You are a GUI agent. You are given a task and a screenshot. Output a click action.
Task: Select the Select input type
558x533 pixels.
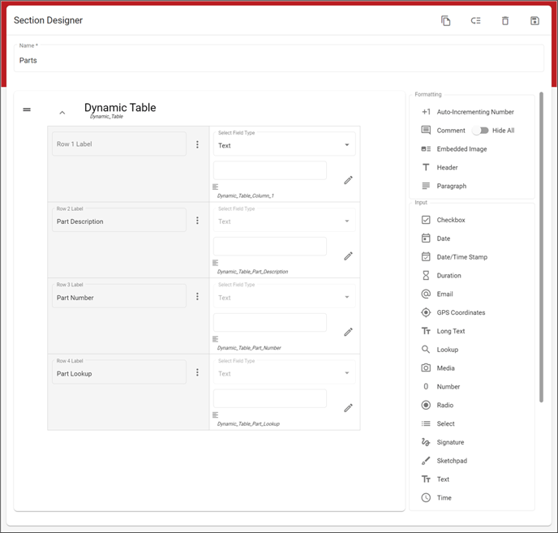pyautogui.click(x=438, y=423)
